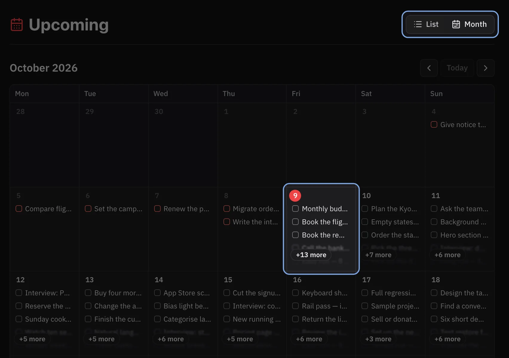Switch to Month view
Viewport: 509px width, 358px height.
pyautogui.click(x=469, y=24)
